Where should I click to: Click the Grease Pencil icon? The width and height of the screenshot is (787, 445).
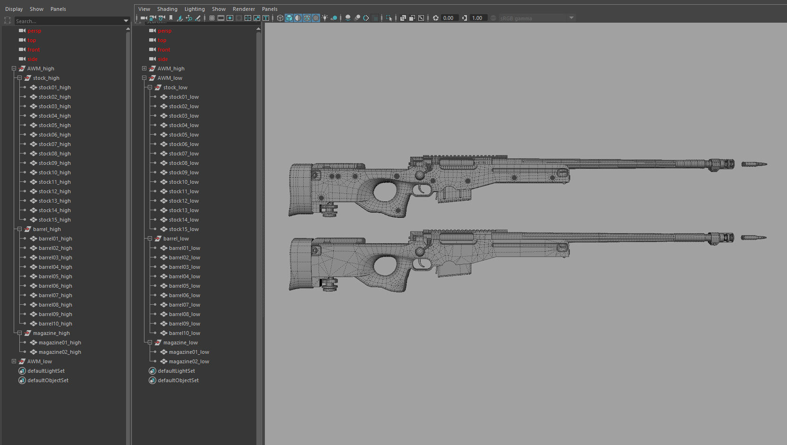click(x=198, y=18)
